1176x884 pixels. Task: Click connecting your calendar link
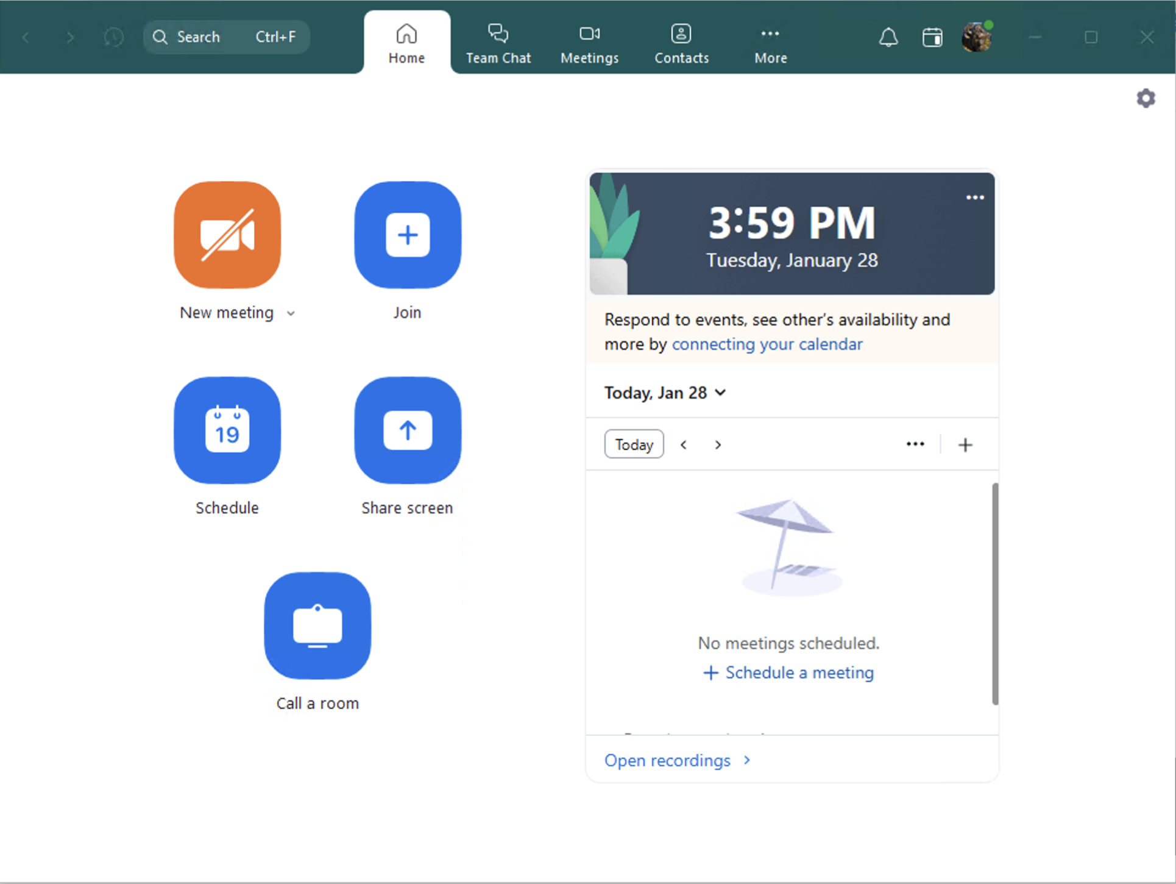click(767, 344)
